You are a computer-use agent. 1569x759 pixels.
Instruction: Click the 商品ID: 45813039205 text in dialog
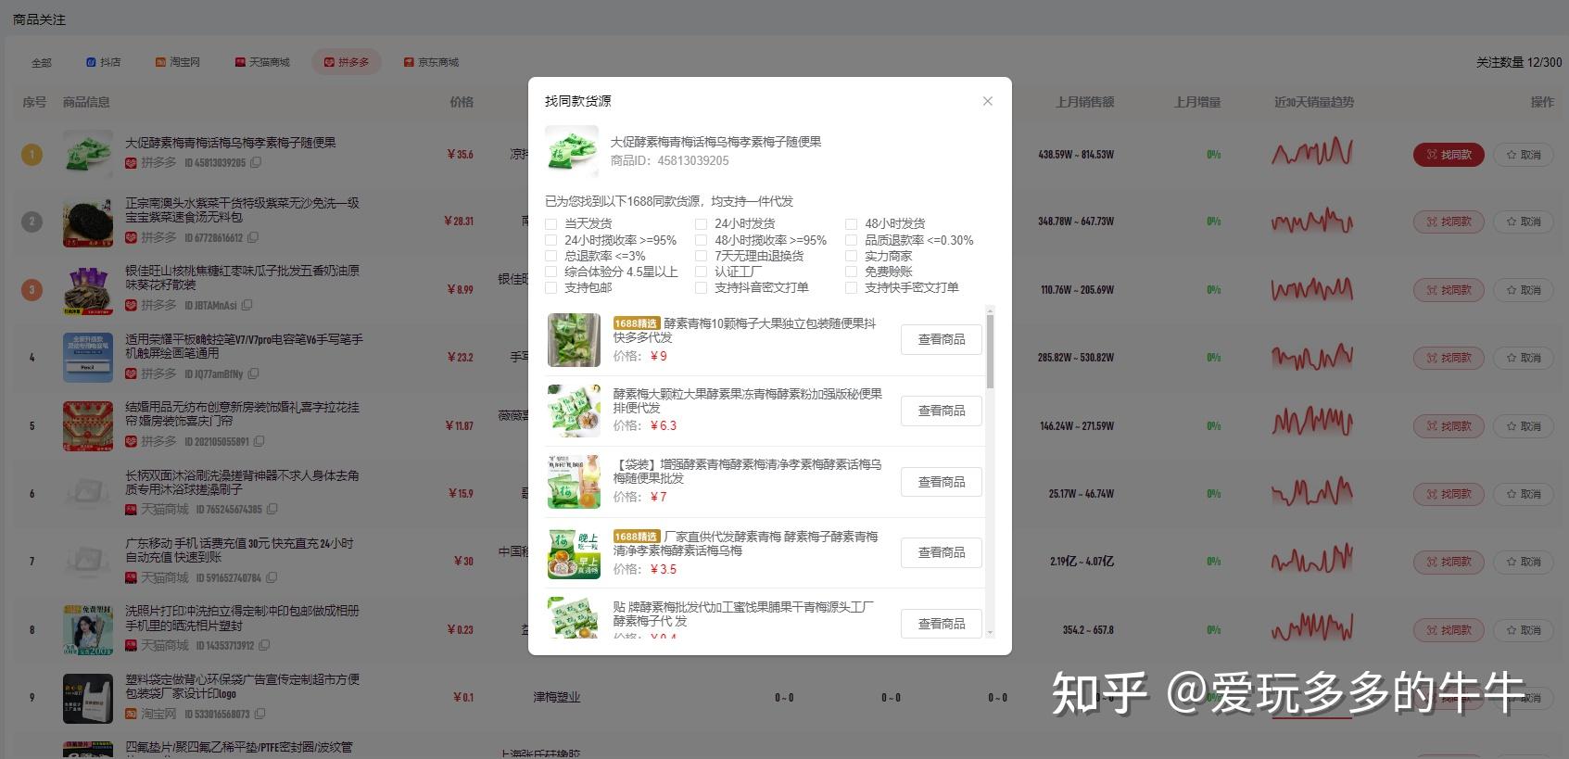tap(669, 160)
